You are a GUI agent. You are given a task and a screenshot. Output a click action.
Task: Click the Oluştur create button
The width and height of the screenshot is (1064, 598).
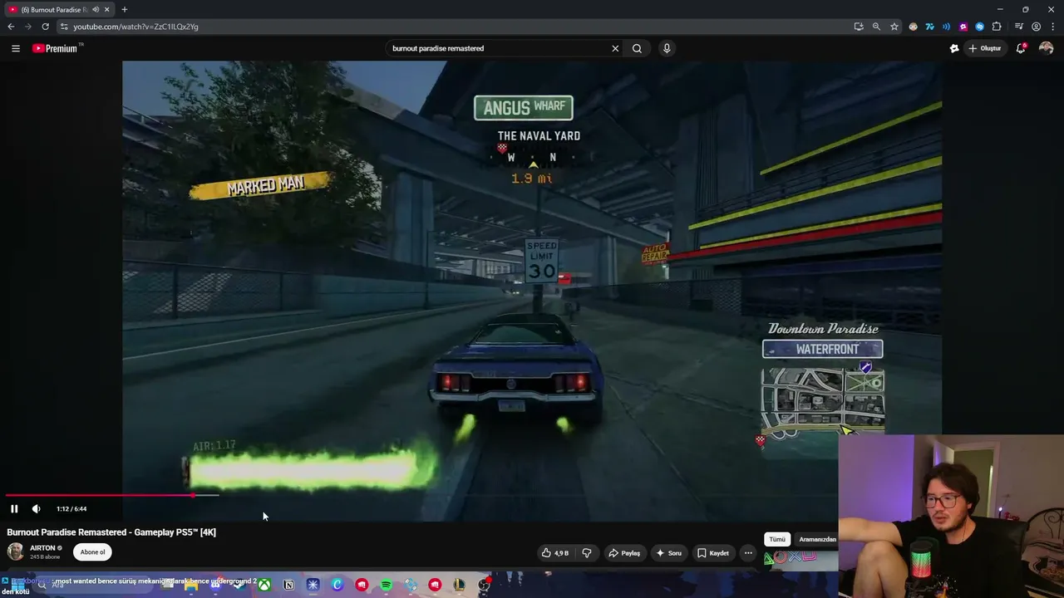tap(985, 48)
